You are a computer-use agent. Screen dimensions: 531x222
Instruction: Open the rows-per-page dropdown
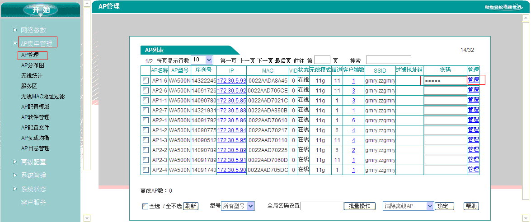(209, 60)
